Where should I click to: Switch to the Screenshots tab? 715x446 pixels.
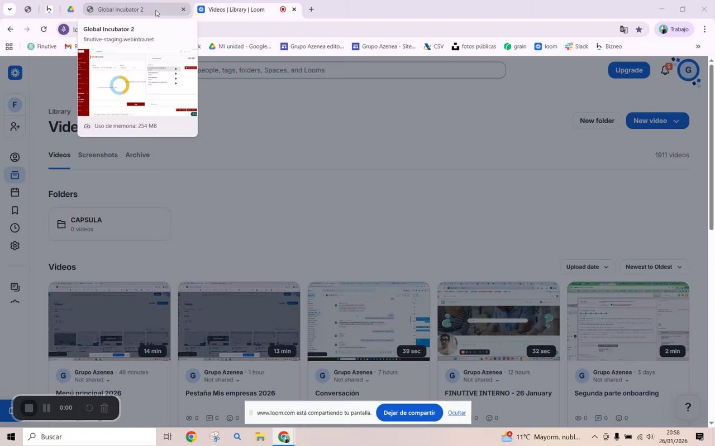pos(98,155)
